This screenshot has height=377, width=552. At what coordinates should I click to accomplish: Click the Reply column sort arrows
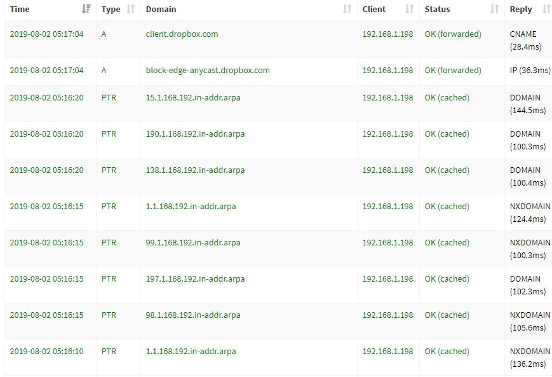point(546,9)
